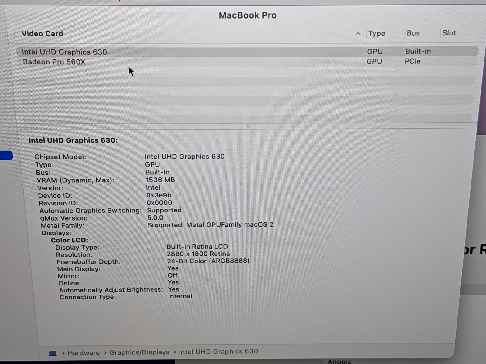
Task: Click the Main Display value Yes
Action: coord(173,268)
